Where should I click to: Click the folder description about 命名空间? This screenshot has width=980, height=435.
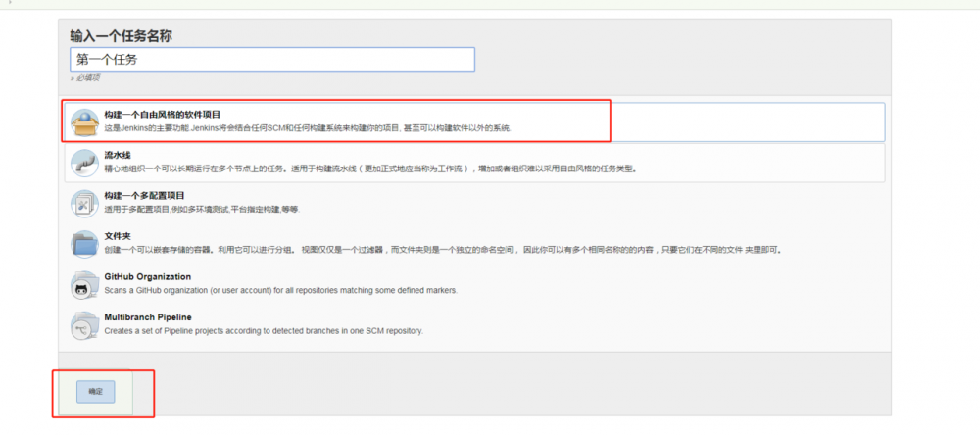pos(444,250)
